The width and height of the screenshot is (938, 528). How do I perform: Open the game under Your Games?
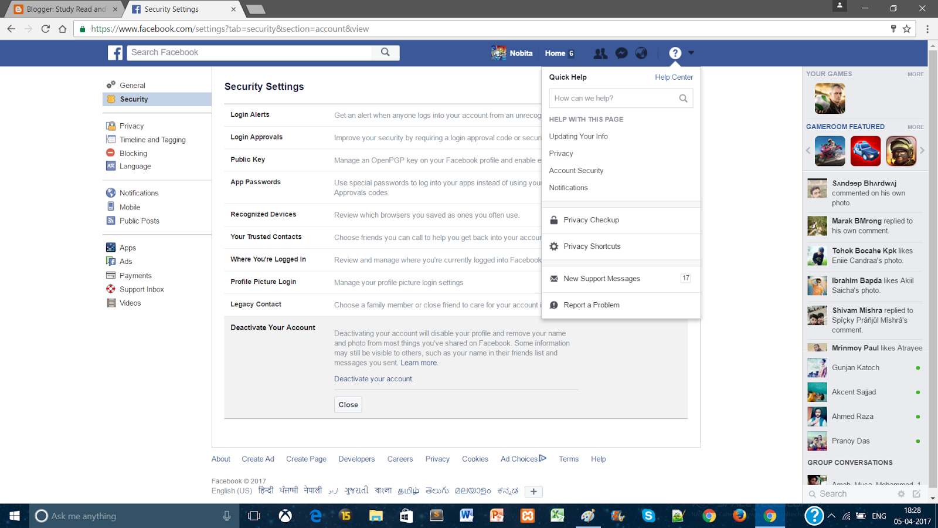point(830,98)
